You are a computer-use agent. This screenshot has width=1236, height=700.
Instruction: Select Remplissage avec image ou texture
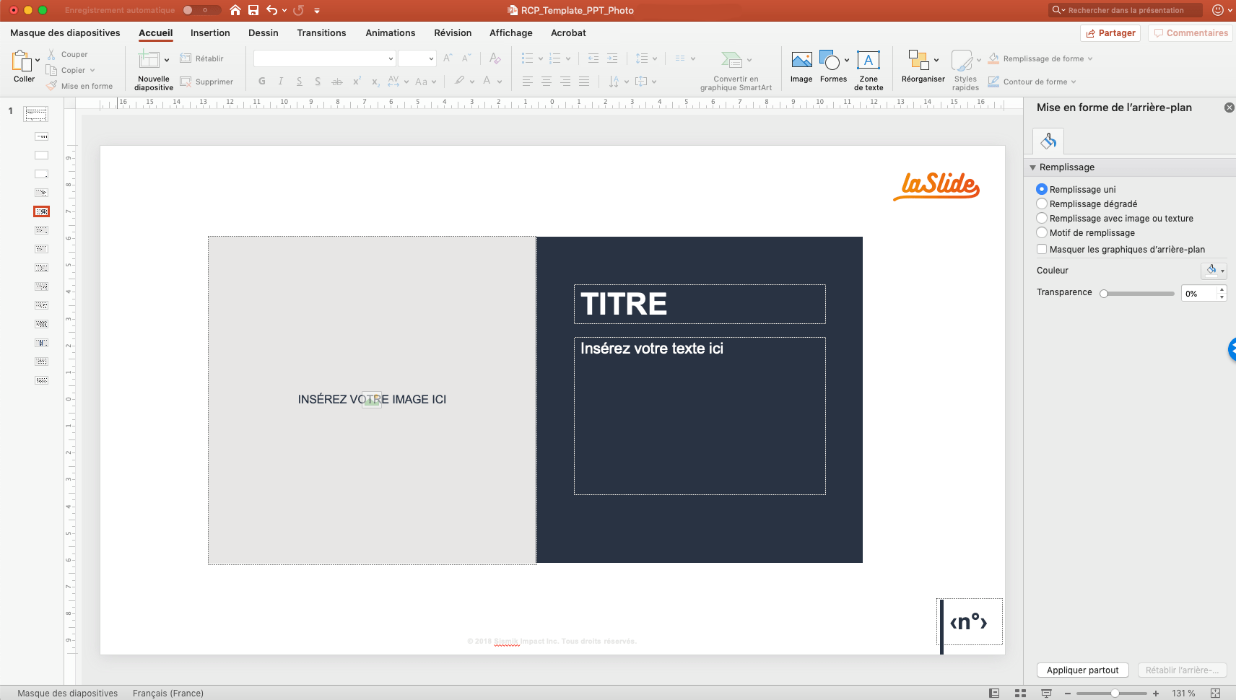(1042, 218)
